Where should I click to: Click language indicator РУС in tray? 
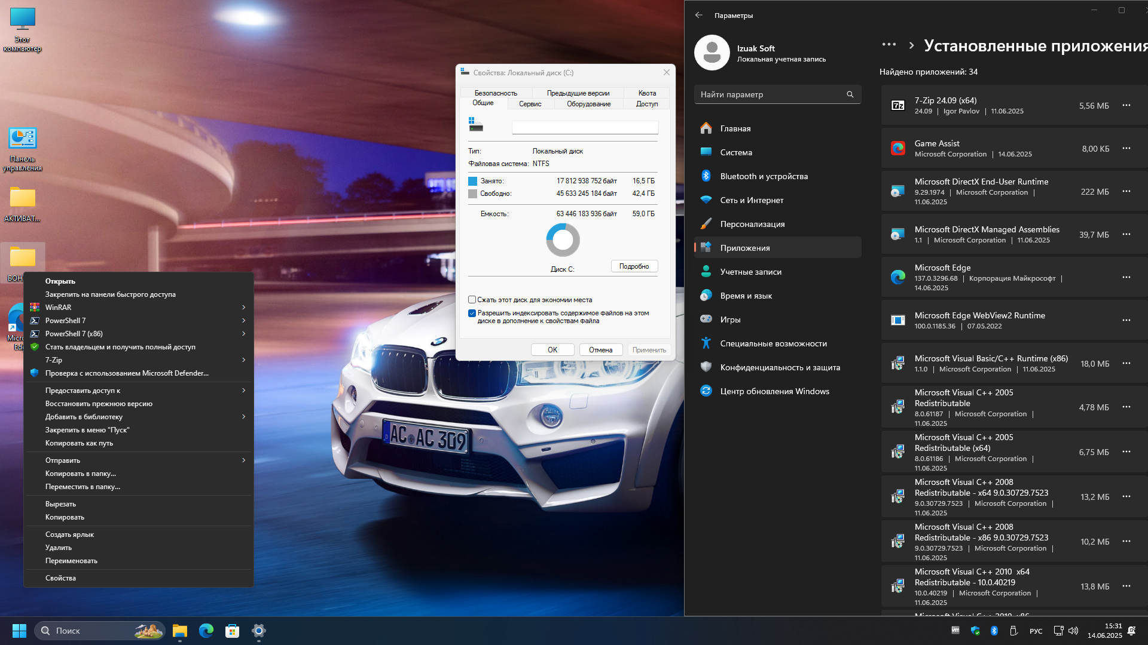pos(1036,631)
